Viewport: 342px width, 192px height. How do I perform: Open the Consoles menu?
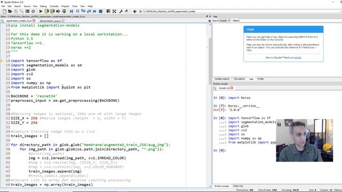54,6
